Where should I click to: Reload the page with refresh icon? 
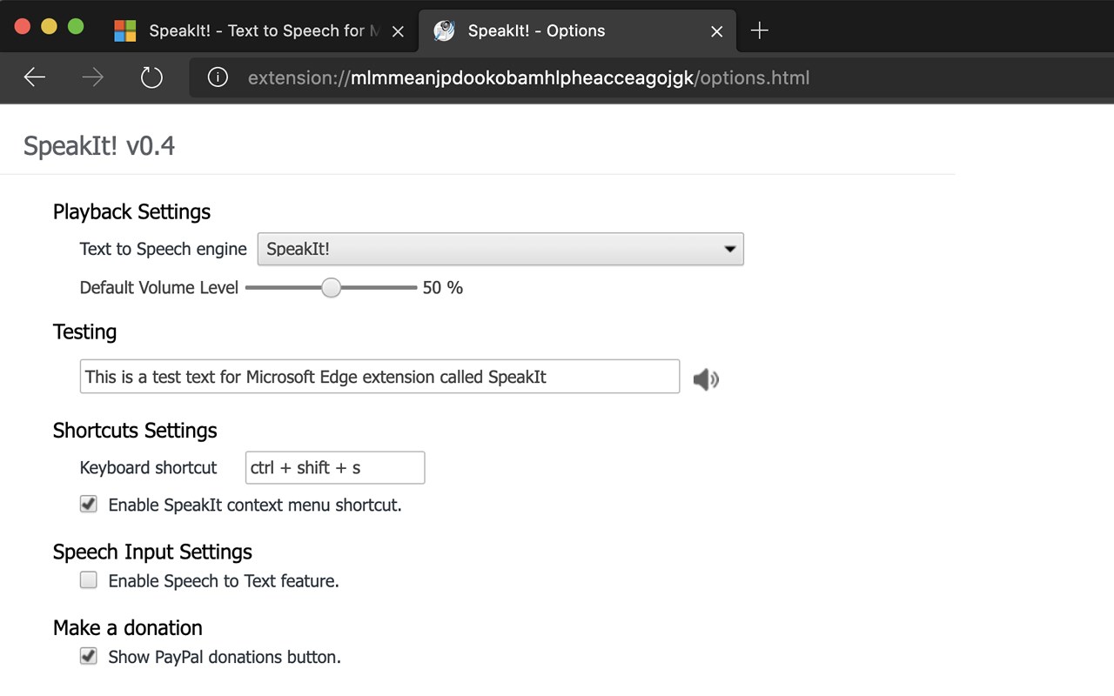click(x=151, y=77)
